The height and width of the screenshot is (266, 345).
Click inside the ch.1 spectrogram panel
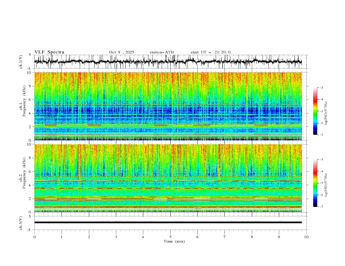point(168,106)
